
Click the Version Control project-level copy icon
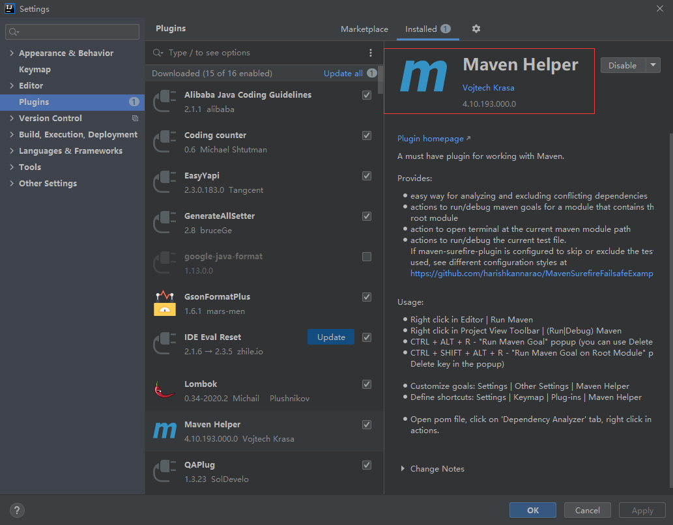pos(135,118)
